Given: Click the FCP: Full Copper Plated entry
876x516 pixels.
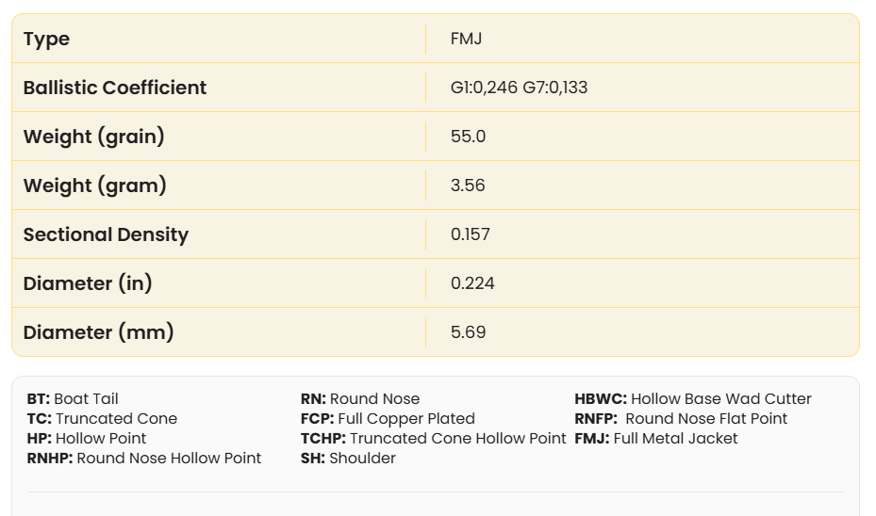Looking at the screenshot, I should (388, 419).
